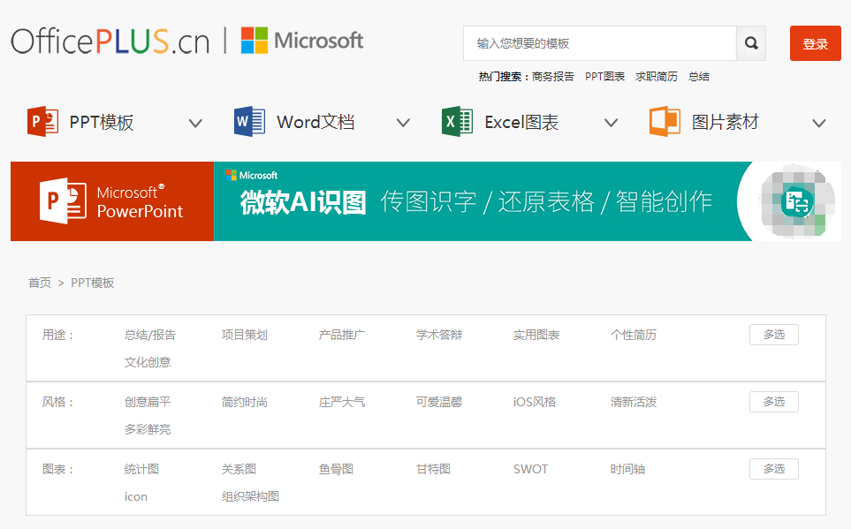Click hot search PPT图表
851x529 pixels.
pyautogui.click(x=604, y=77)
